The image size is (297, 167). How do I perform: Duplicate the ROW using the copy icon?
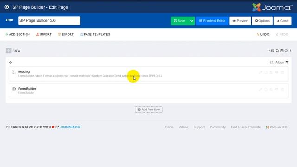[277, 51]
